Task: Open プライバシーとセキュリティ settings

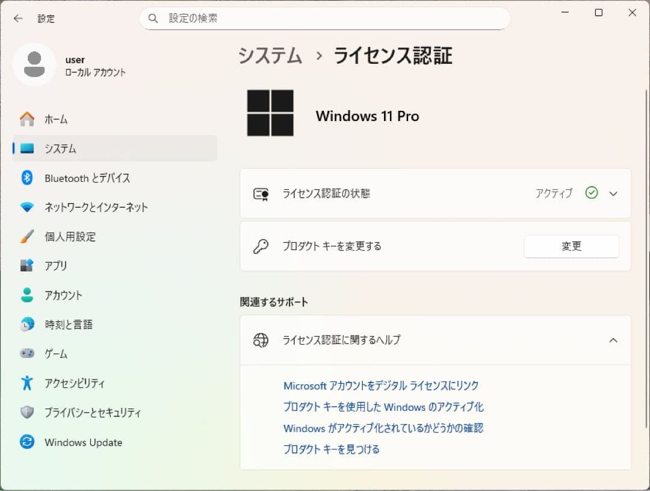Action: (x=29, y=413)
